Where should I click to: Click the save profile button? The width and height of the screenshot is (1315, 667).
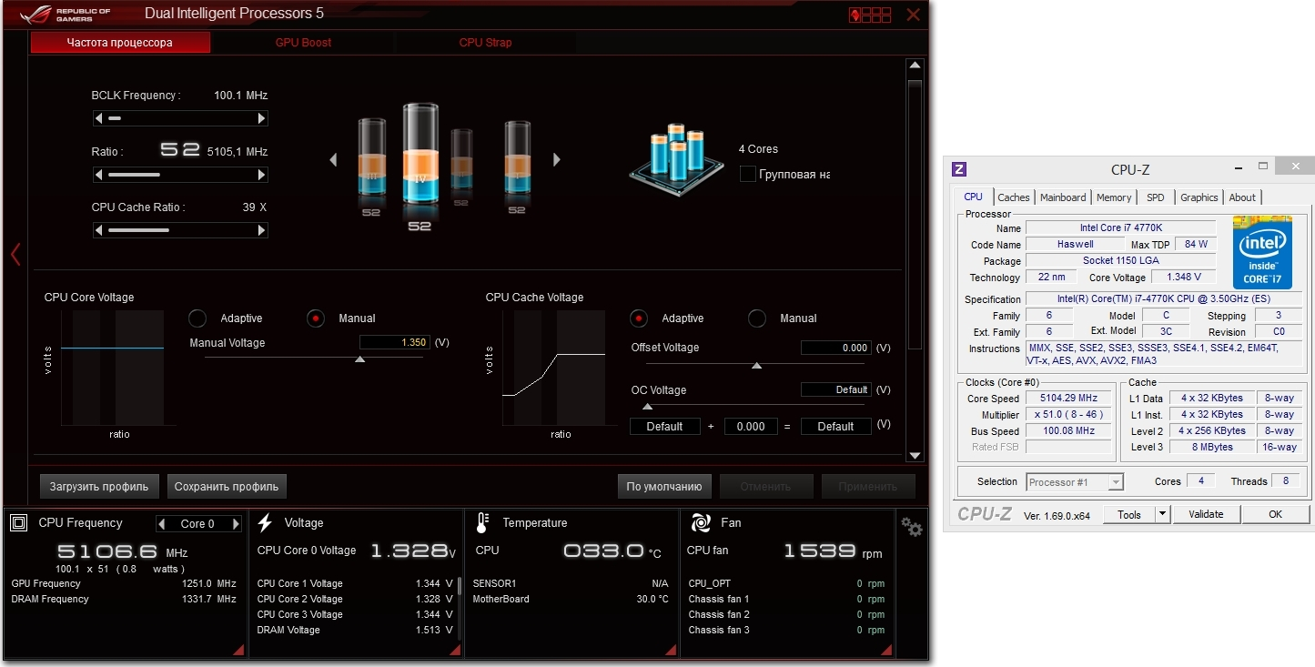(227, 486)
